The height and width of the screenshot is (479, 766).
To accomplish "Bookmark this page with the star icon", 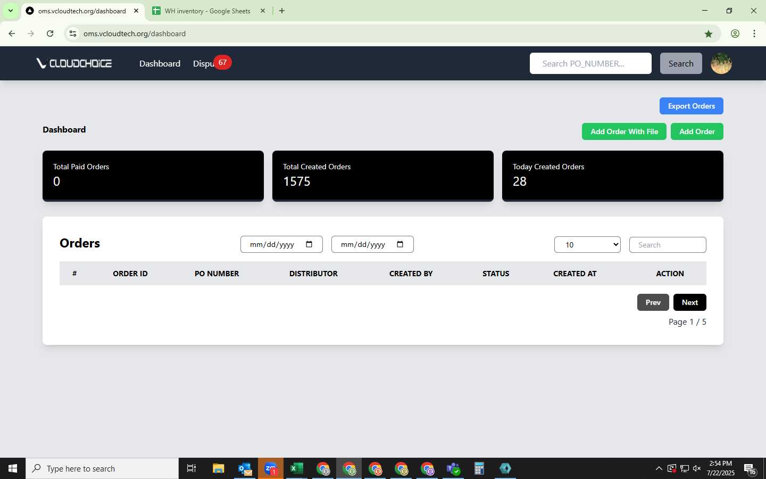I will click(709, 34).
